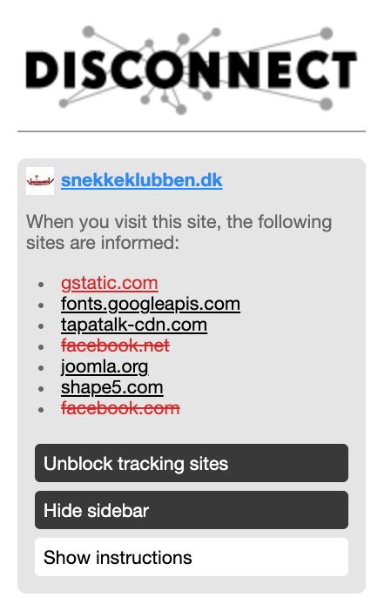This screenshot has width=371, height=597.
Task: Click the horizontal divider under the logo
Action: (192, 131)
